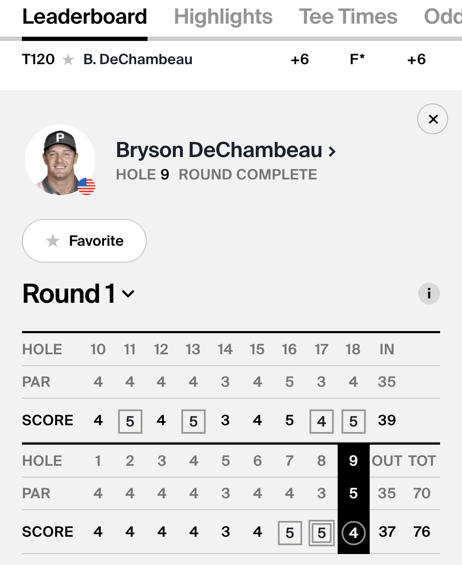
Task: Collapse the B. DeChambeau leaderboard row
Action: click(231, 60)
